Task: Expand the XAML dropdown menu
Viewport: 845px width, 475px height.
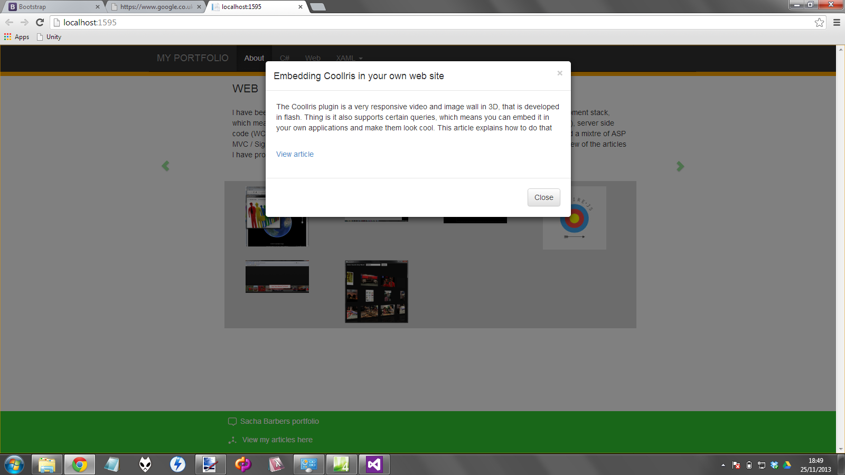Action: (x=349, y=58)
